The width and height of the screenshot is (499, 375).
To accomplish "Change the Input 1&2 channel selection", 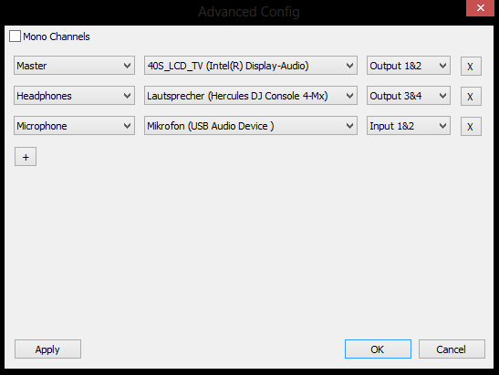I will (x=409, y=126).
